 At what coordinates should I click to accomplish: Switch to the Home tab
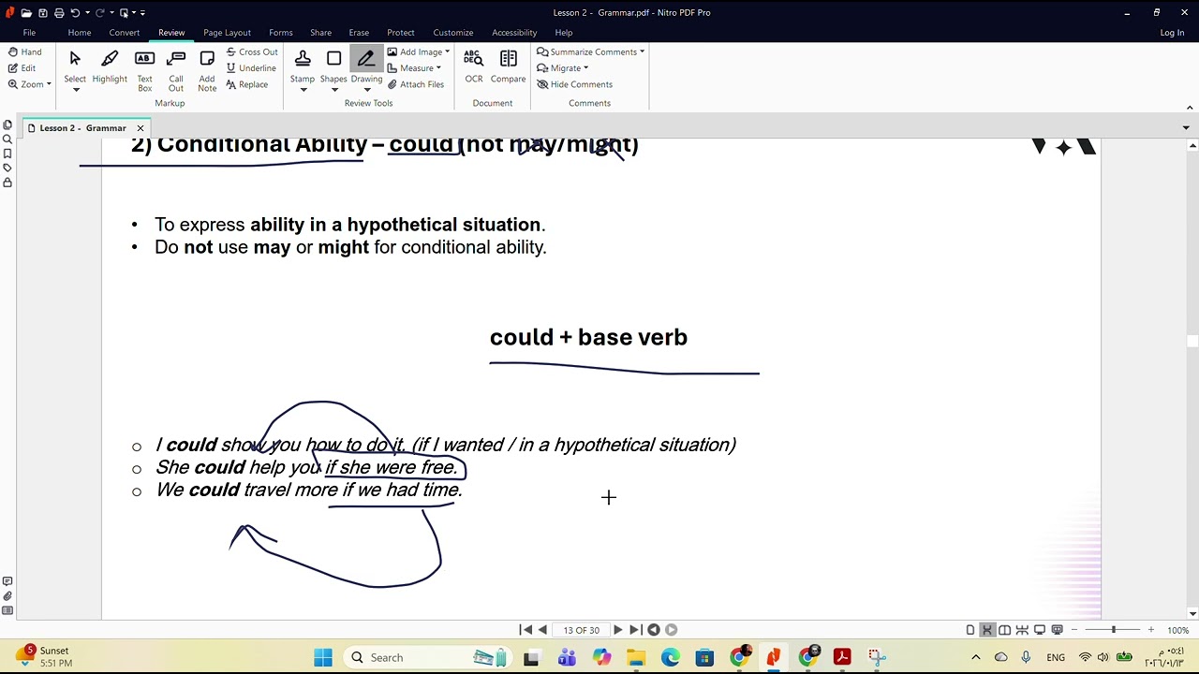80,33
